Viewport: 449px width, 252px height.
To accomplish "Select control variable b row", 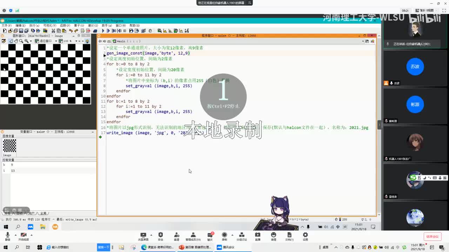I will pos(48,165).
